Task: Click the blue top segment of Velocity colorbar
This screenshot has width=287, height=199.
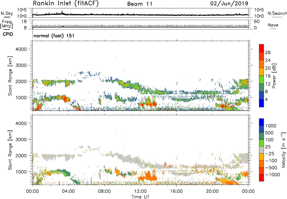Action: click(262, 122)
